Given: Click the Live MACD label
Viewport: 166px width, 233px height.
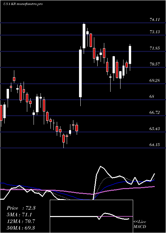Looking at the screenshot, I should click(x=140, y=224).
